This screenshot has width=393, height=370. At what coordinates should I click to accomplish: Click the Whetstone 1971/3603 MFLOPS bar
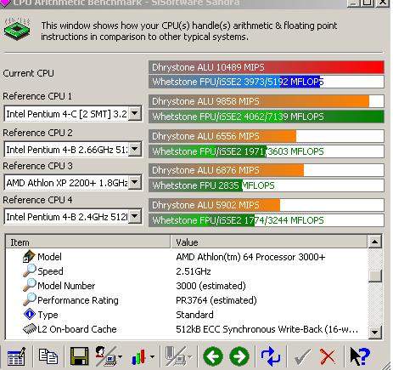click(x=267, y=151)
